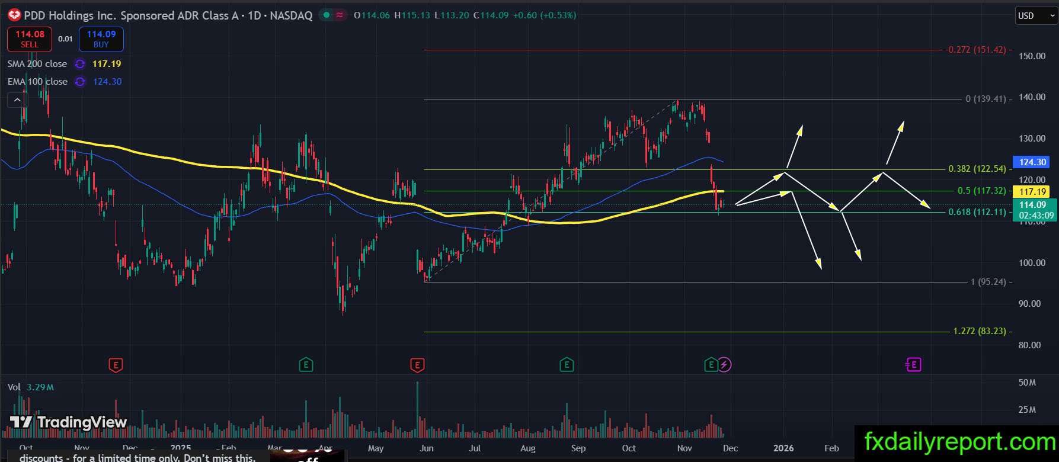Select the 0 (139.41) Fibonacci label
1059x462 pixels.
986,99
